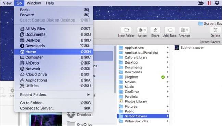Click the Downloads arrow icon in Go menu
Screen dimensions: 222x126
coord(22,46)
